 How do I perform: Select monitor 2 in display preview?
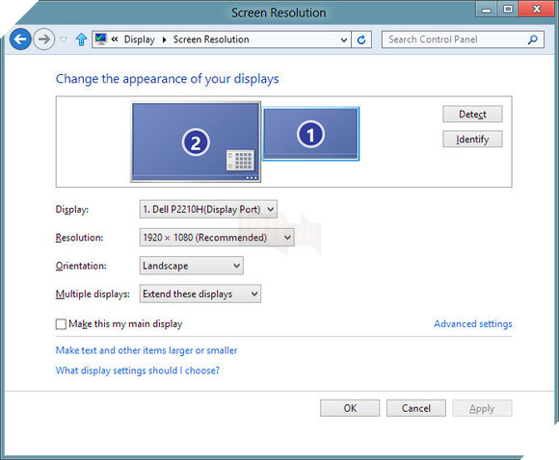tap(196, 142)
